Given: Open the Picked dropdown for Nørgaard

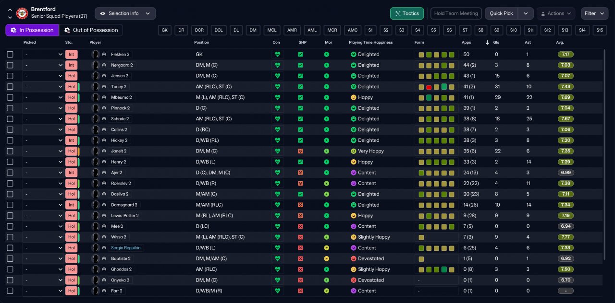Looking at the screenshot, I should [x=43, y=65].
